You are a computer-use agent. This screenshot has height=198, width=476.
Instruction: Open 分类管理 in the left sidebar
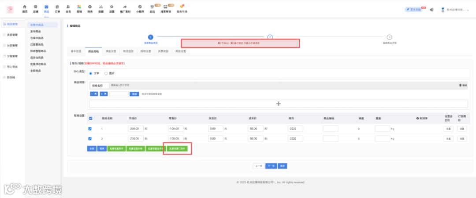point(12,45)
